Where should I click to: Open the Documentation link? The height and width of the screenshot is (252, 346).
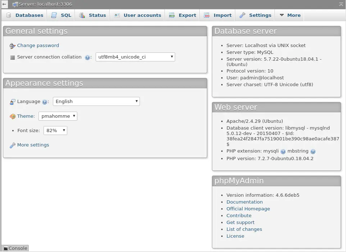click(x=245, y=202)
